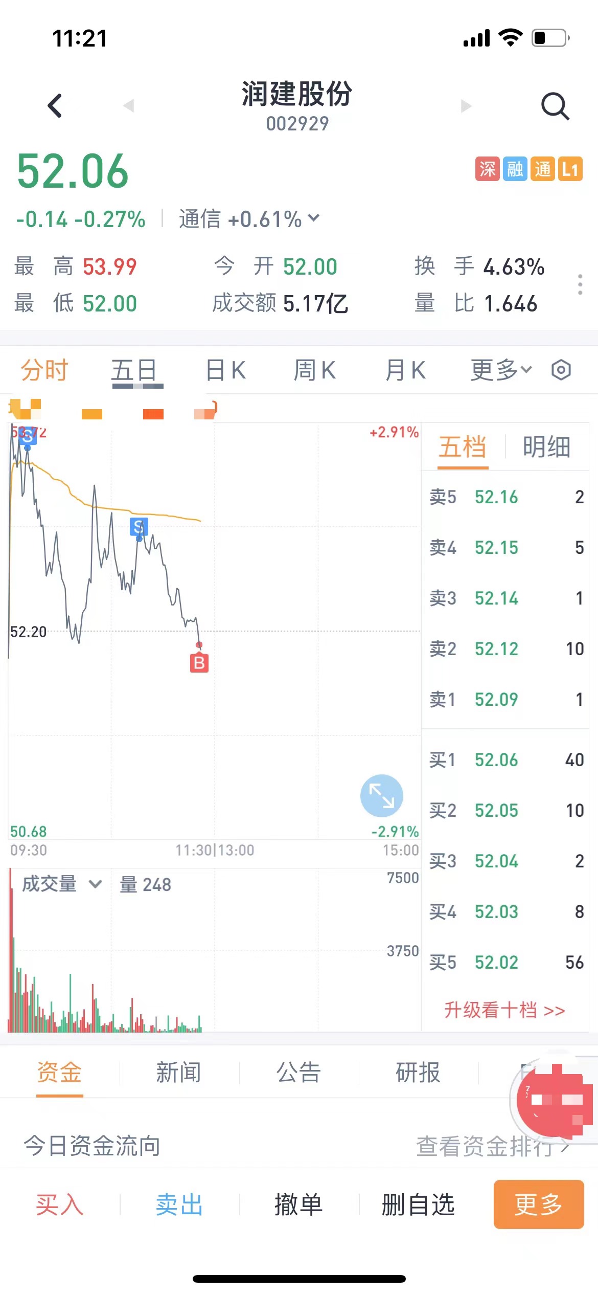This screenshot has height=1295, width=598.
Task: Open chart settings hexagon icon
Action: coord(561,370)
